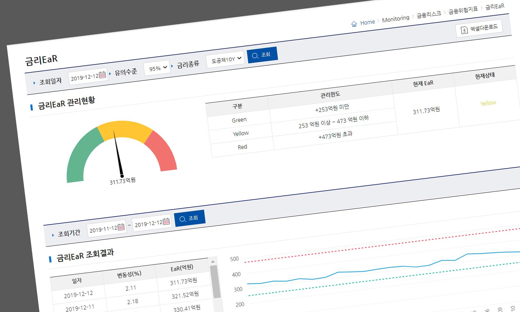Open calendar icon in the 조회기간 end date field
520x312 pixels.
point(166,221)
